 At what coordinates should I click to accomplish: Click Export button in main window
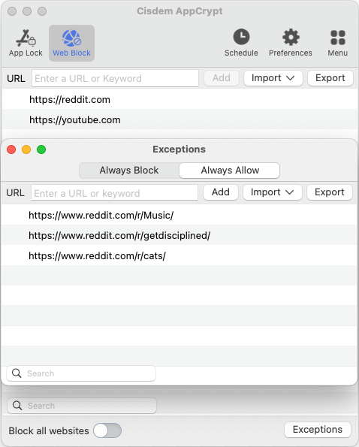point(330,78)
